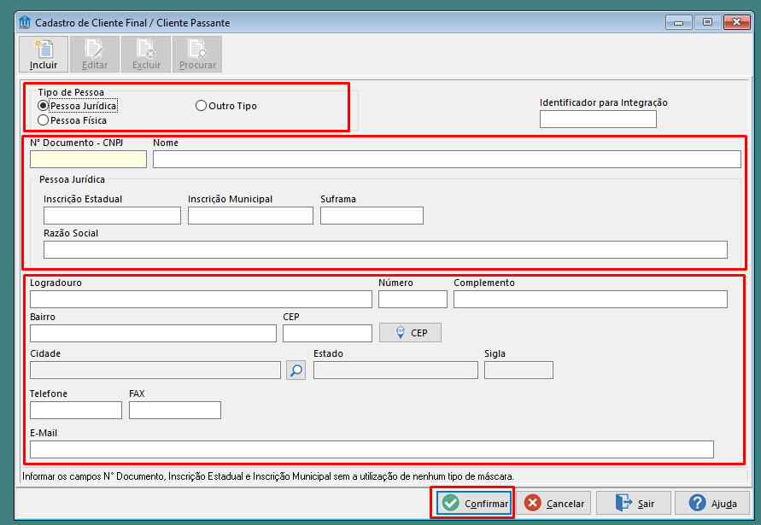Click the Sair button
Viewport: 761px width, 525px height.
point(634,503)
